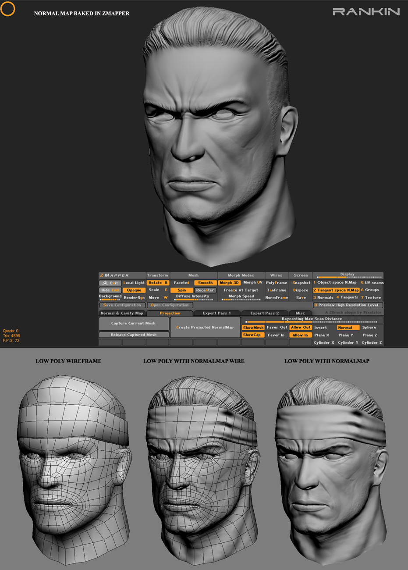Click Dispose under Screen
Viewport: 408px width, 570px height.
301,290
